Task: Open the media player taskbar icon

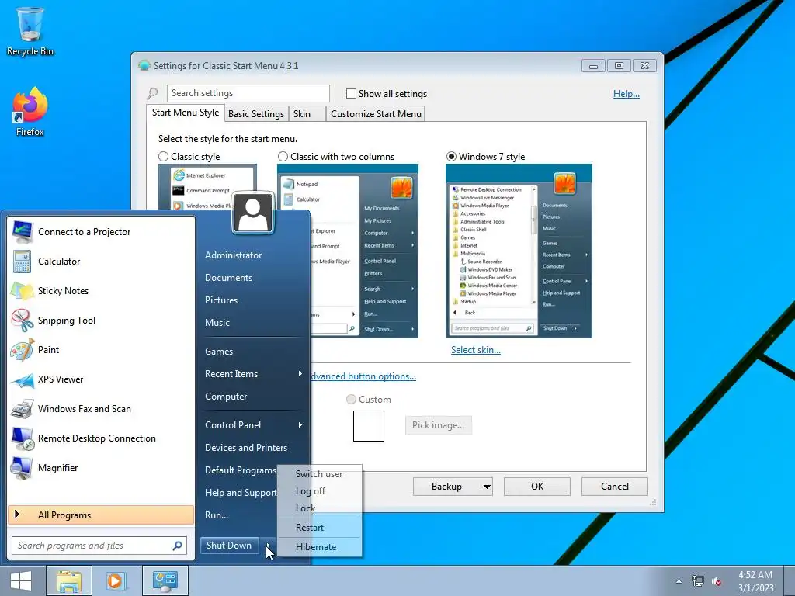Action: [x=116, y=580]
